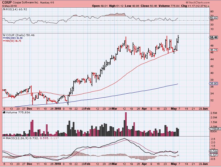Select the MA(50) 46.75 legend text
This screenshot has height=167, width=221.
[13, 41]
